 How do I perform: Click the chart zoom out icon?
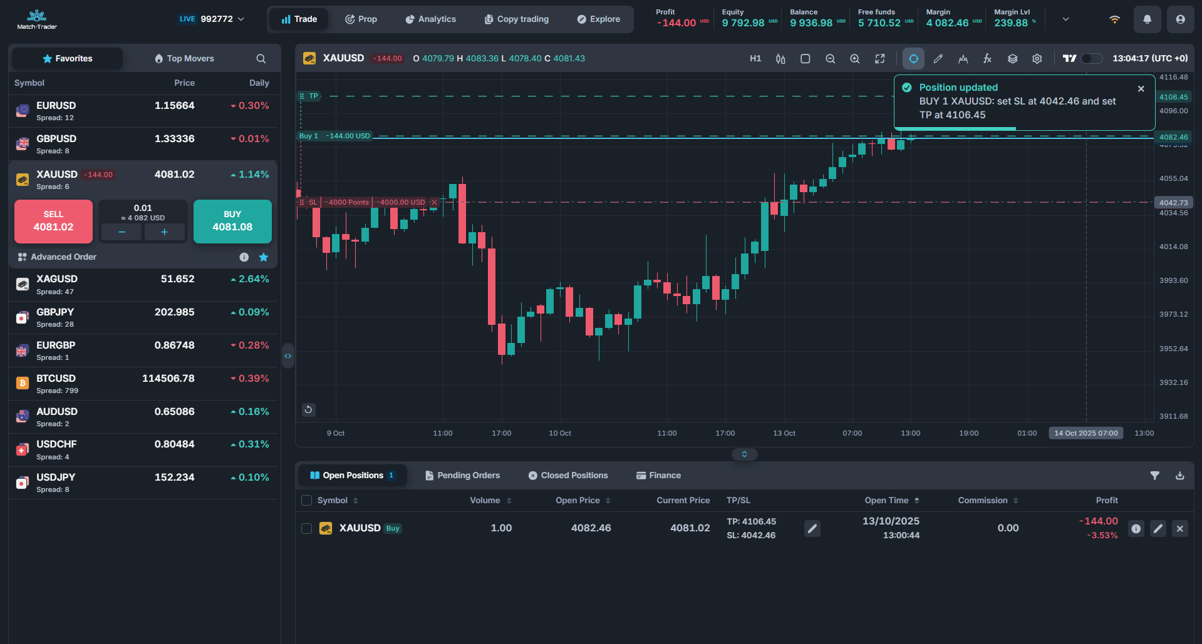830,59
